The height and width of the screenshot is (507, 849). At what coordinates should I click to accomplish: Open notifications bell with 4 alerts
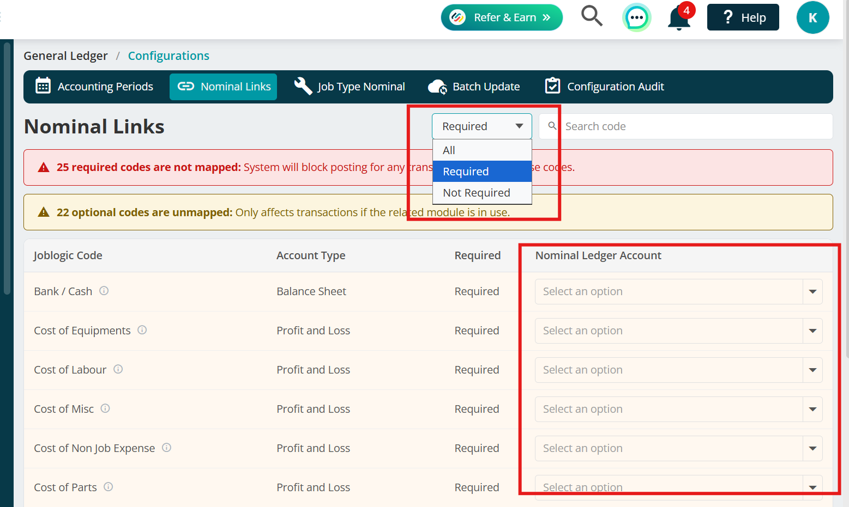pos(679,18)
